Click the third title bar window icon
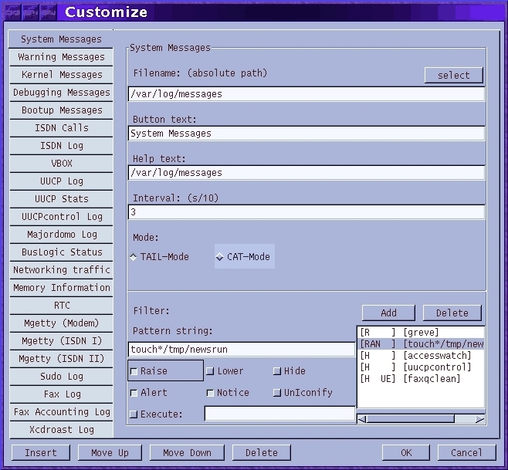508x470 pixels. pyautogui.click(x=48, y=12)
